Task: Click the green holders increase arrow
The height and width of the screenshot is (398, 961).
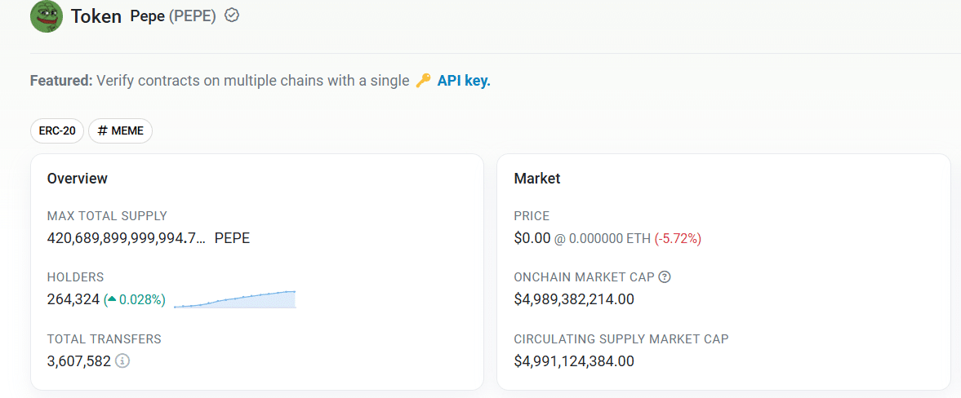Action: (111, 300)
